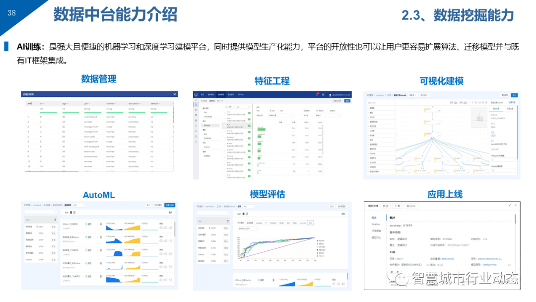Image resolution: width=536 pixels, height=302 pixels.
Task: Close the data preview dialog with the X
Action: click(175, 94)
